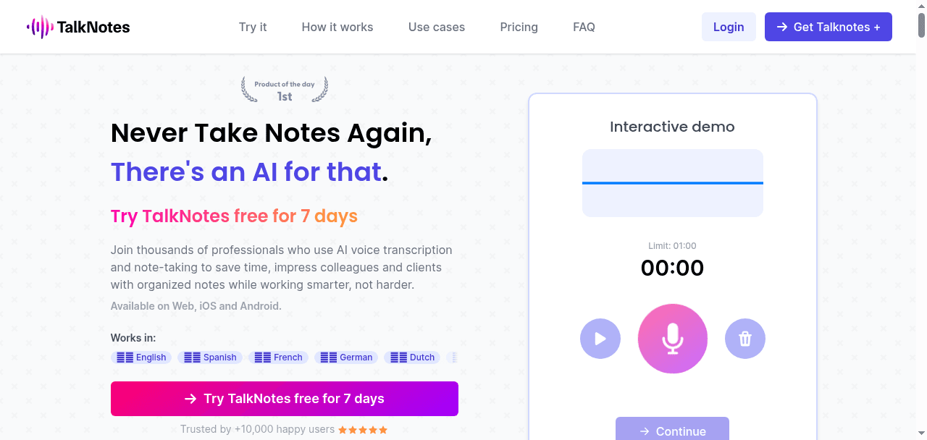Select the Dutch language chip

[x=412, y=357]
